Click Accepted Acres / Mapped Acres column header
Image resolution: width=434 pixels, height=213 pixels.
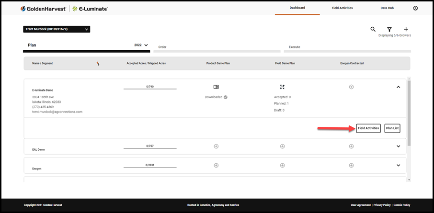146,63
